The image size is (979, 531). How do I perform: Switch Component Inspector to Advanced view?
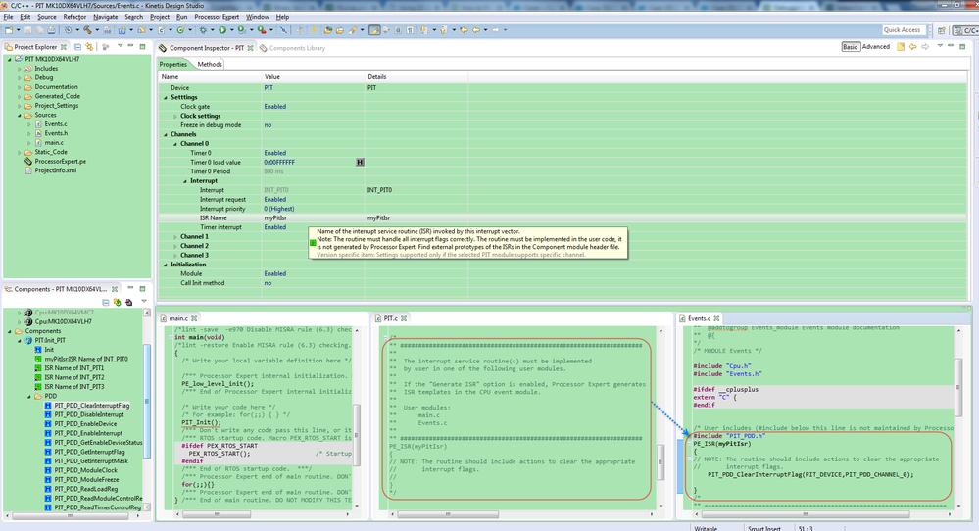pos(875,47)
